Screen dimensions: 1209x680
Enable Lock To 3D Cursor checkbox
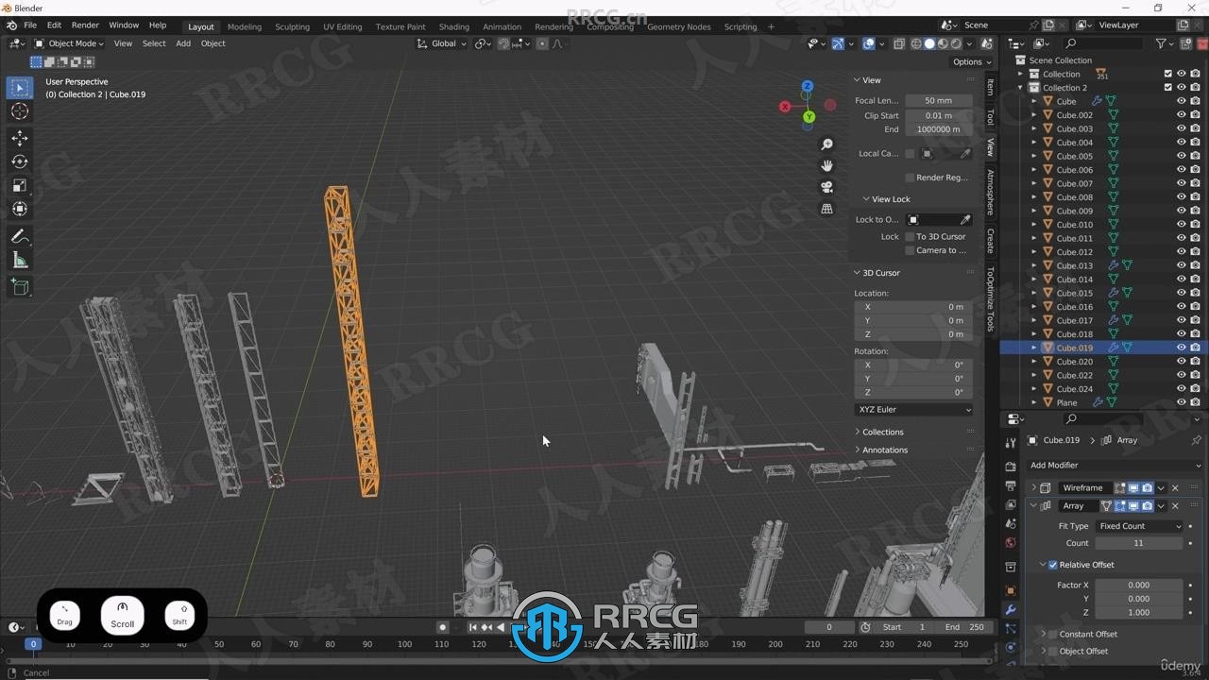[910, 237]
